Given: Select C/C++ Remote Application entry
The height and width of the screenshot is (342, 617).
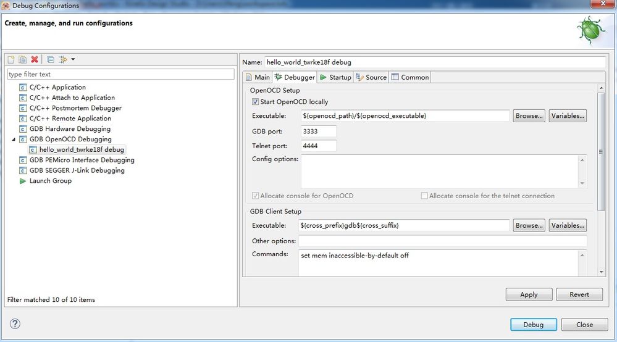Looking at the screenshot, I should click(70, 119).
